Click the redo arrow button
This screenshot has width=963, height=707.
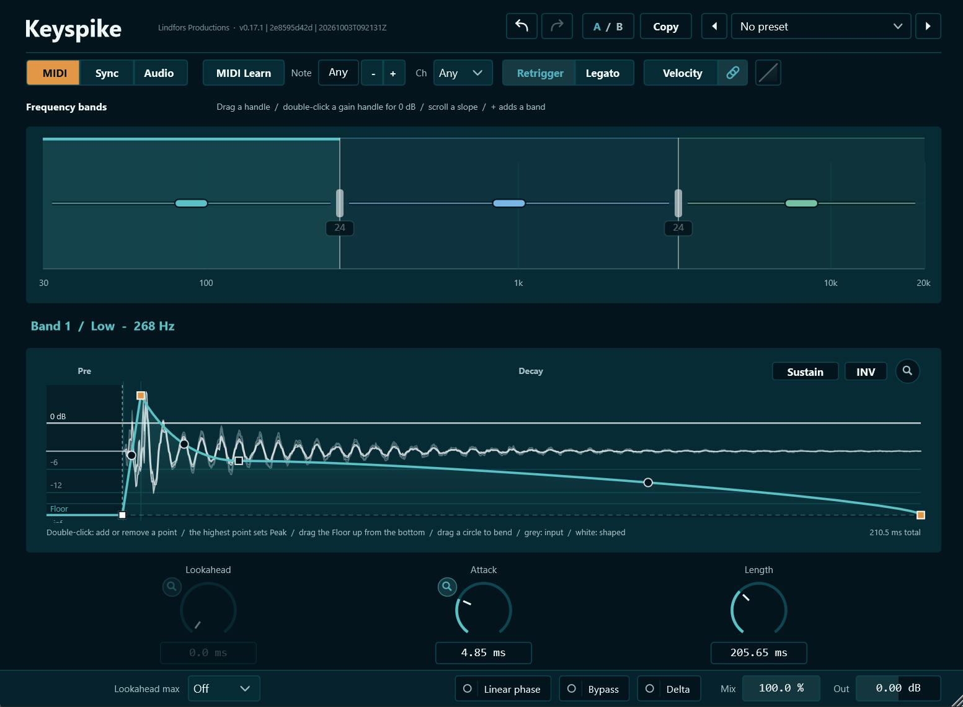pos(557,26)
